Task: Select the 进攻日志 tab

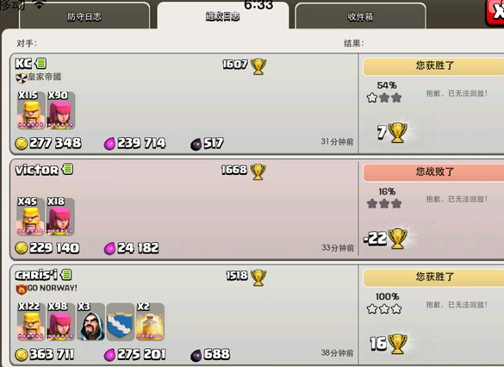Action: point(223,16)
